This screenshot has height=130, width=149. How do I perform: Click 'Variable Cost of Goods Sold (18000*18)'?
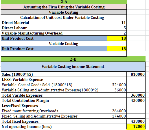click(x=54, y=85)
